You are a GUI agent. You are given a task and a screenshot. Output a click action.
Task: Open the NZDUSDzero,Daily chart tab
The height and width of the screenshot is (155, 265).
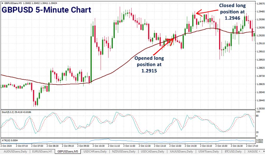124,151
